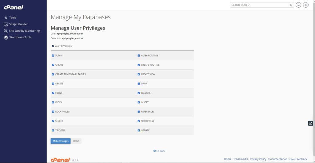
Task: Uncheck the EVENT privilege checkbox
Action: (53, 93)
